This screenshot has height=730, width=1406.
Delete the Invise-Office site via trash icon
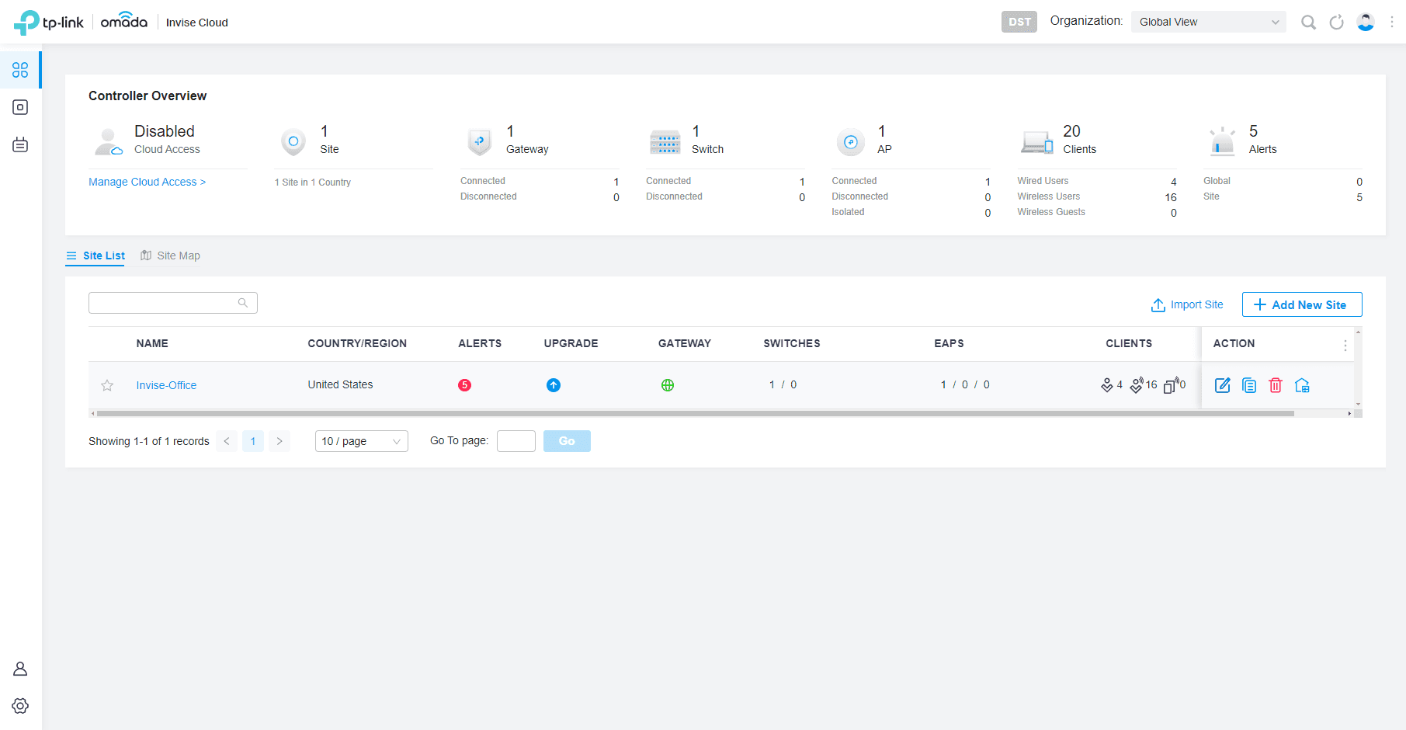click(x=1276, y=385)
